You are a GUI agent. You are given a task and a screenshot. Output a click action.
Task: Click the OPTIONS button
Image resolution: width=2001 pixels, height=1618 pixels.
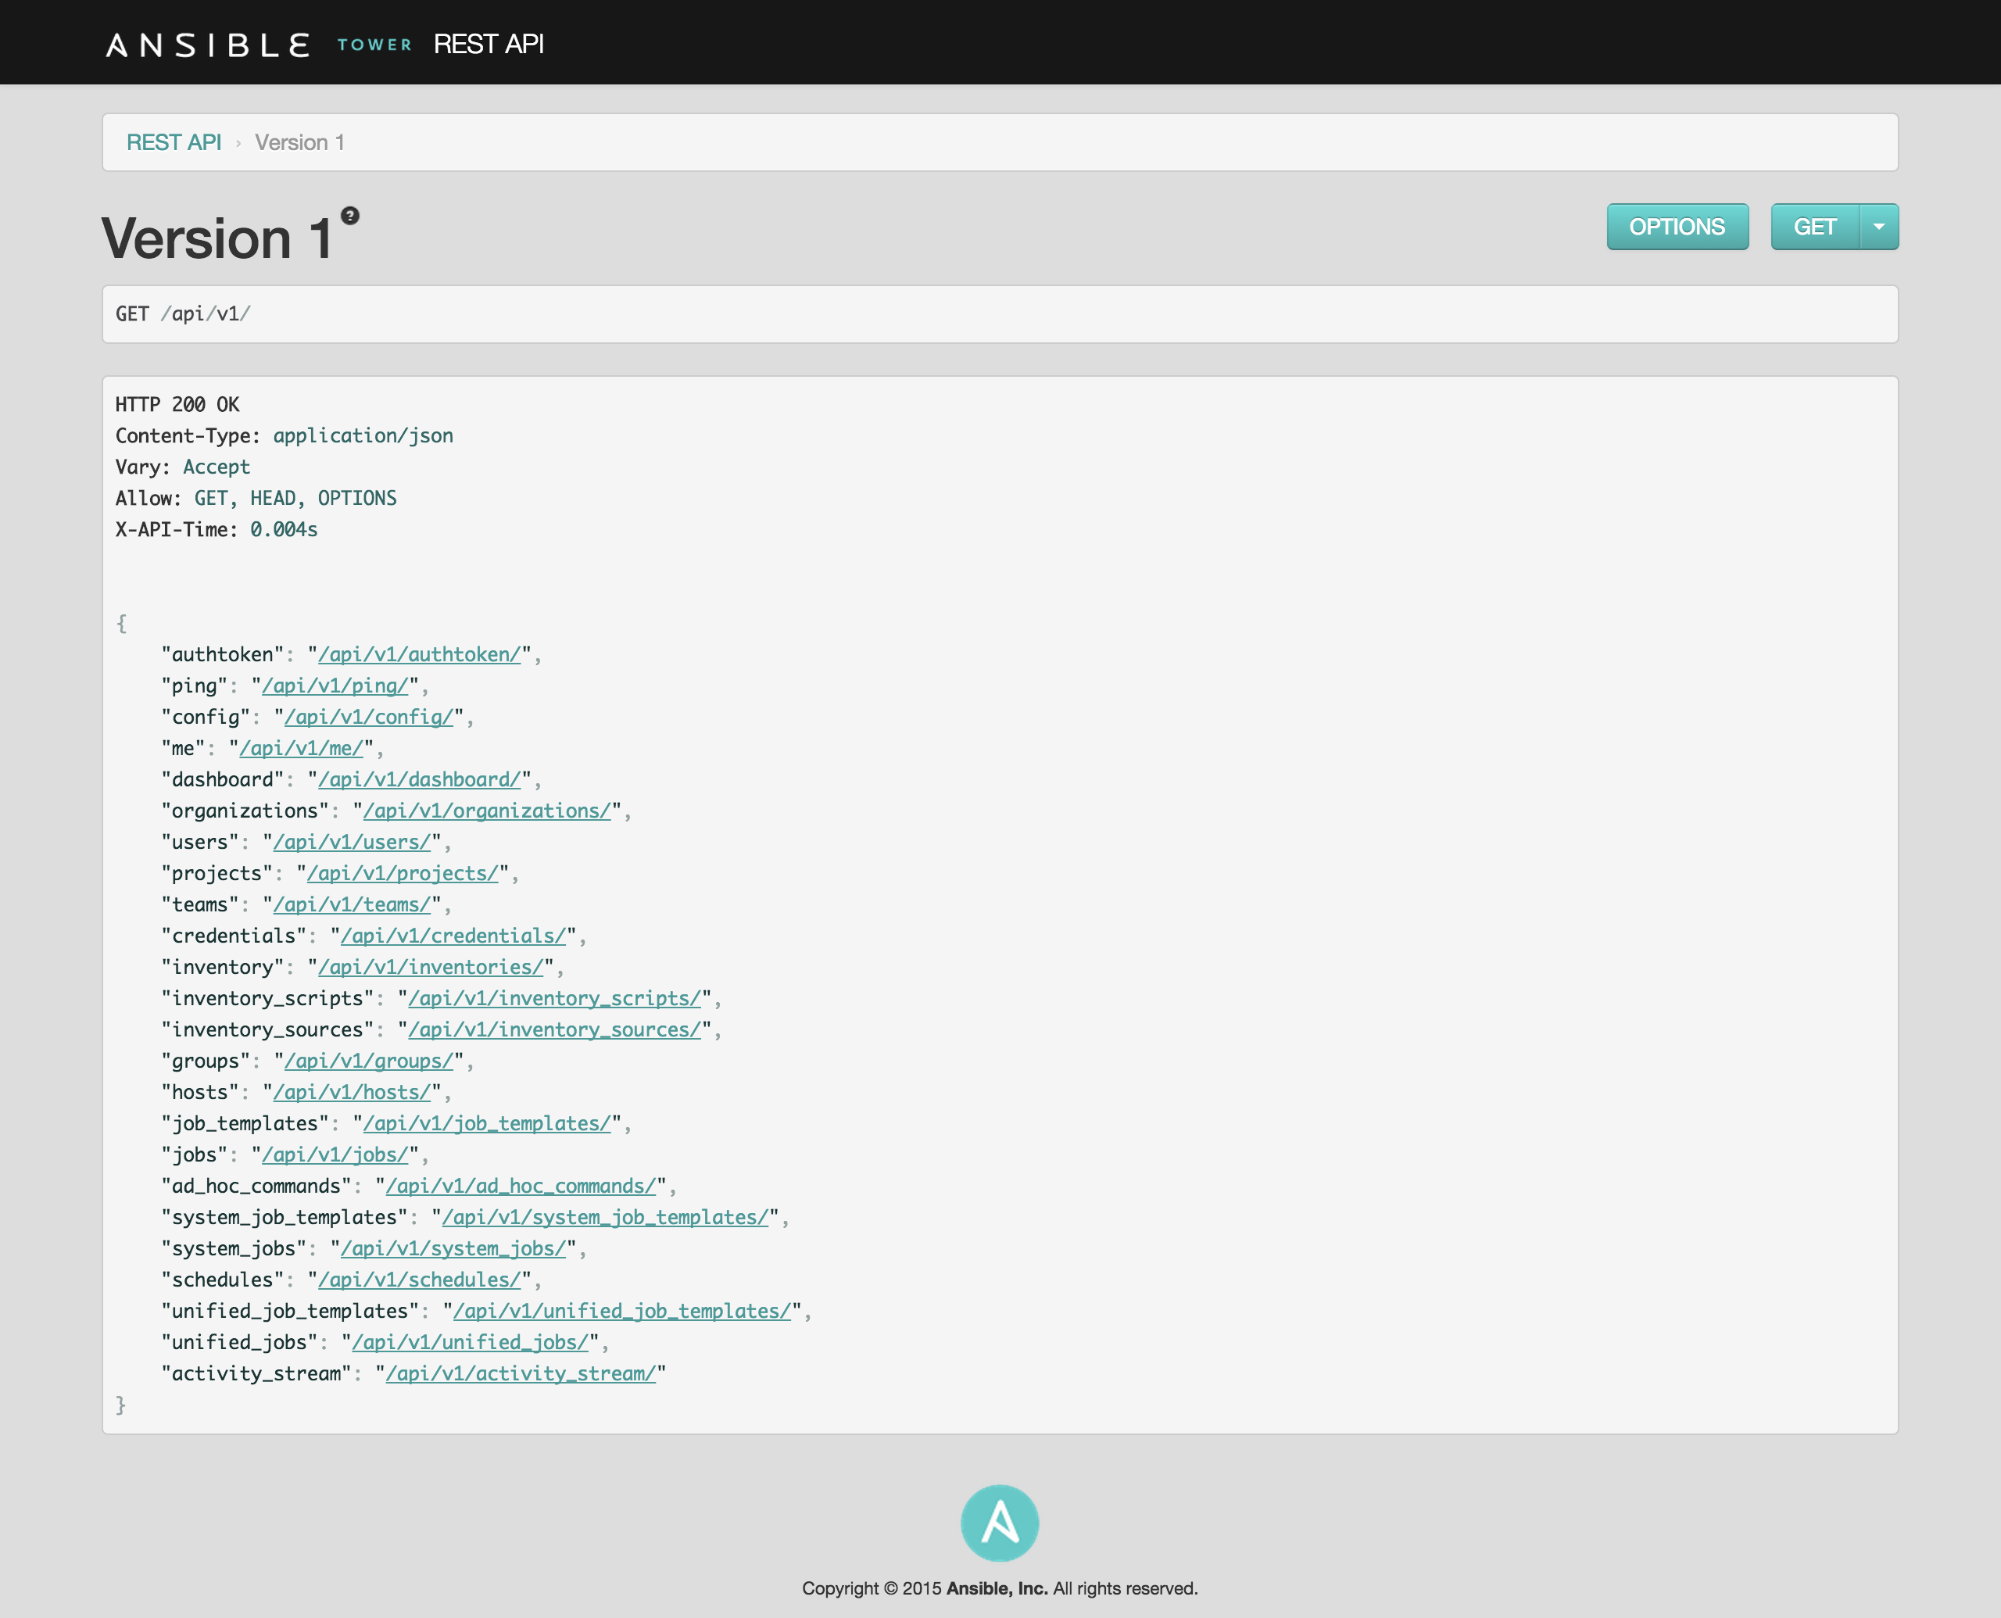[x=1677, y=227]
